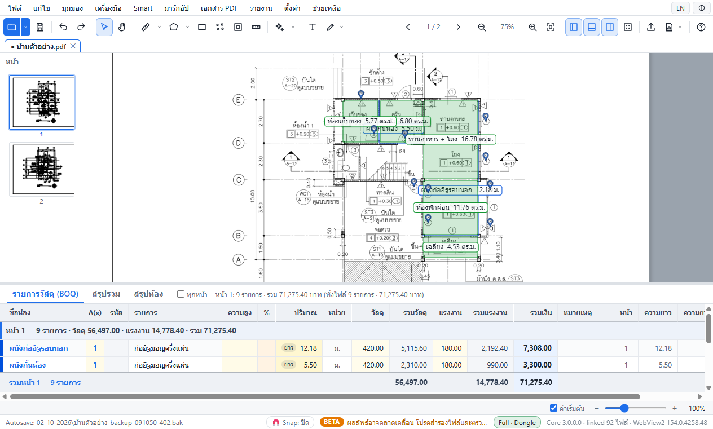Click the 75% zoom level field
Viewport: 713px width, 429px height.
coord(507,27)
